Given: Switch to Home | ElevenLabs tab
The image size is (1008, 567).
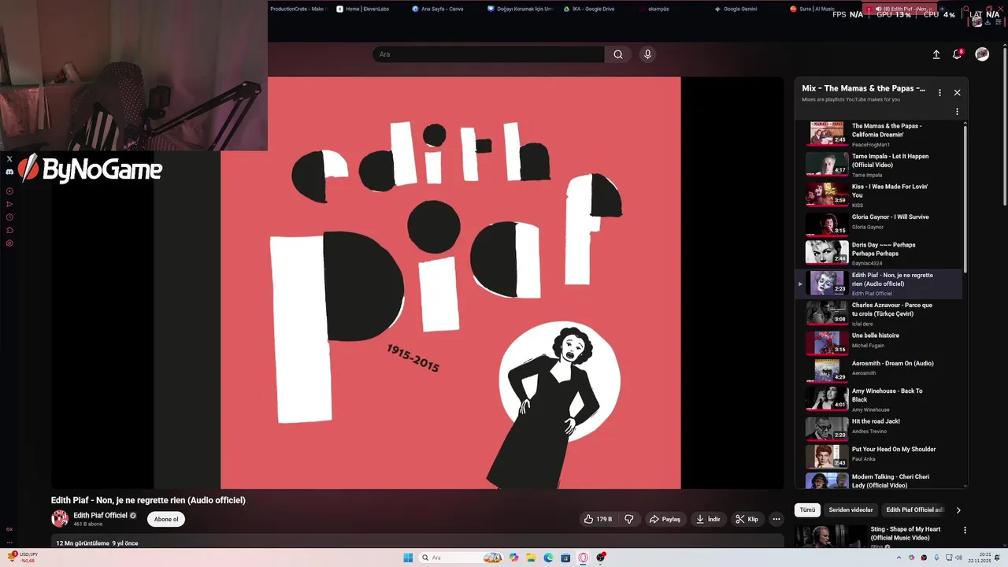Looking at the screenshot, I should (x=362, y=9).
